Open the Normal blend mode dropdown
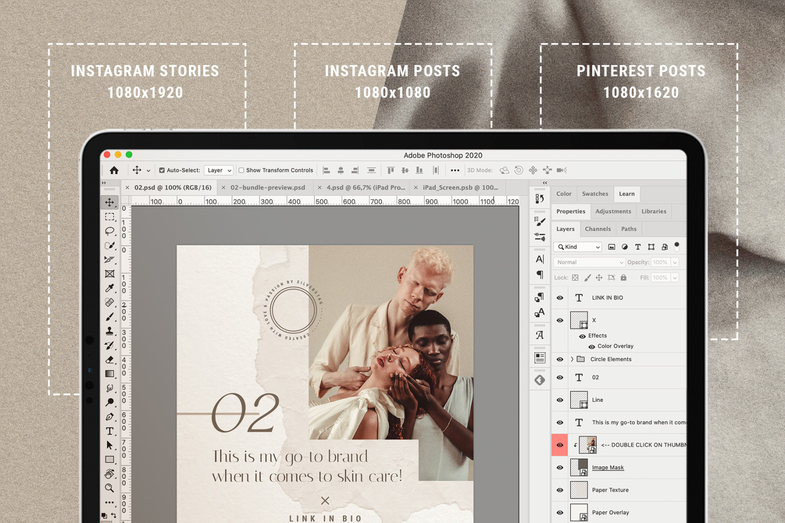785x523 pixels. tap(589, 262)
